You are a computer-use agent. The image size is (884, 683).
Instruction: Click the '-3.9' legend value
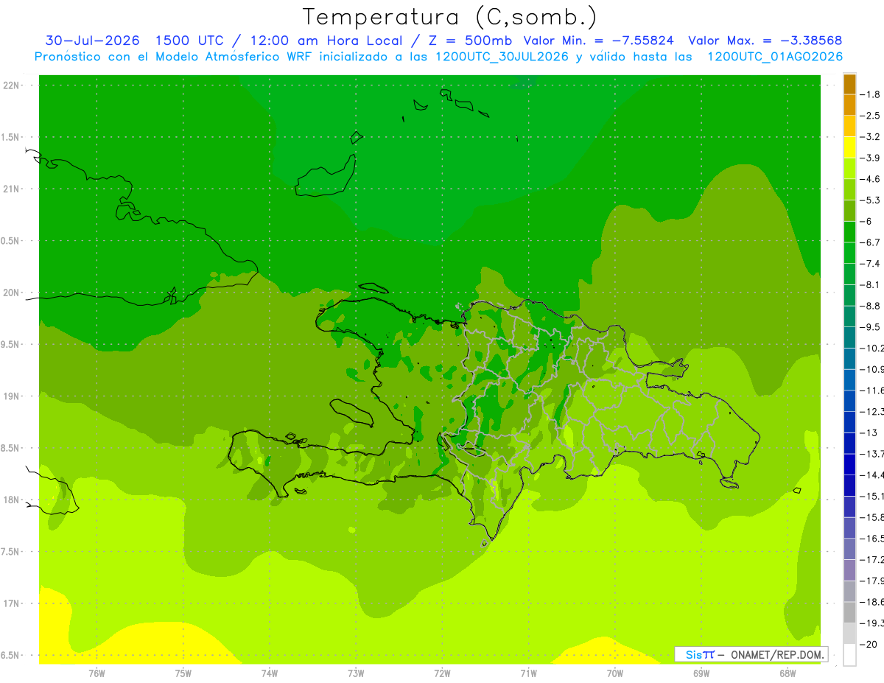871,158
